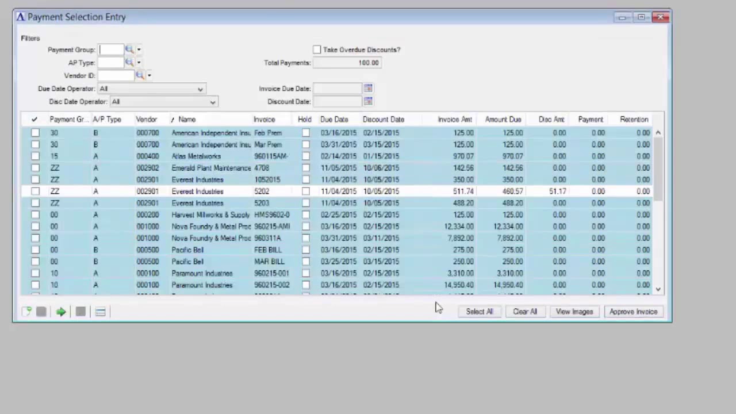This screenshot has width=736, height=414.
Task: Tick the select box for MAR BILL row
Action: (x=35, y=262)
